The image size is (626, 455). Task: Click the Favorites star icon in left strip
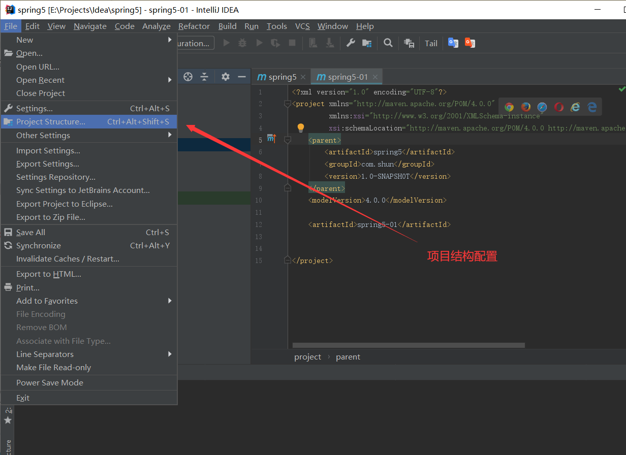8,420
